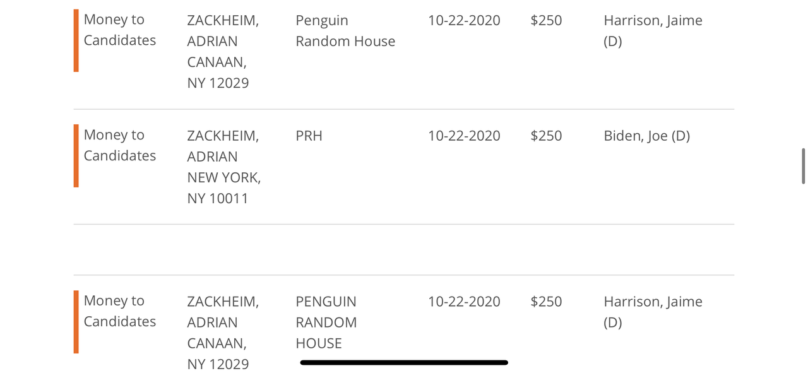This screenshot has width=808, height=373.
Task: Click Money to Candidates in the first row
Action: coord(120,30)
